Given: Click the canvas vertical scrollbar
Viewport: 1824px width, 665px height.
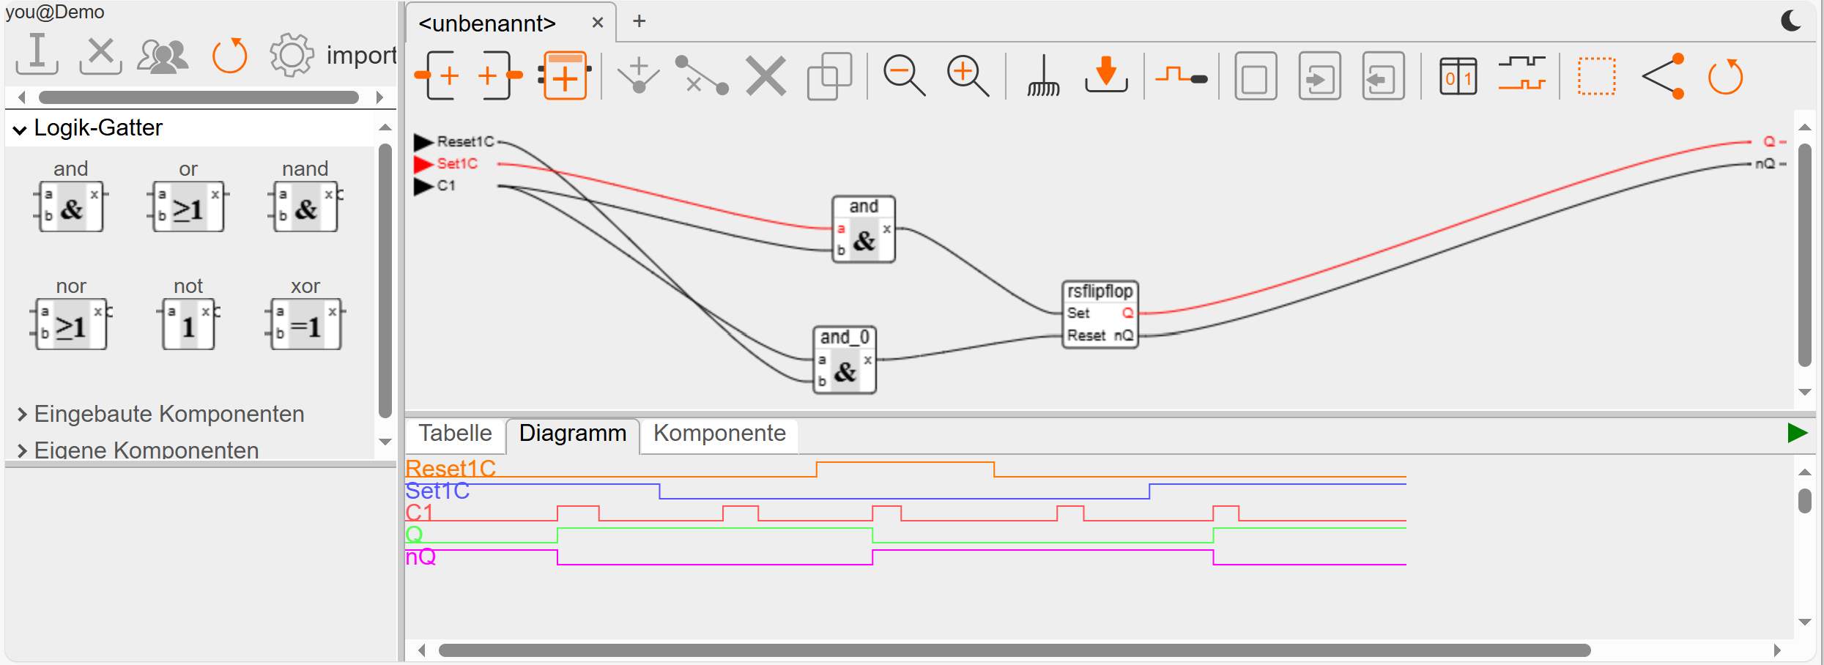Looking at the screenshot, I should click(1805, 254).
